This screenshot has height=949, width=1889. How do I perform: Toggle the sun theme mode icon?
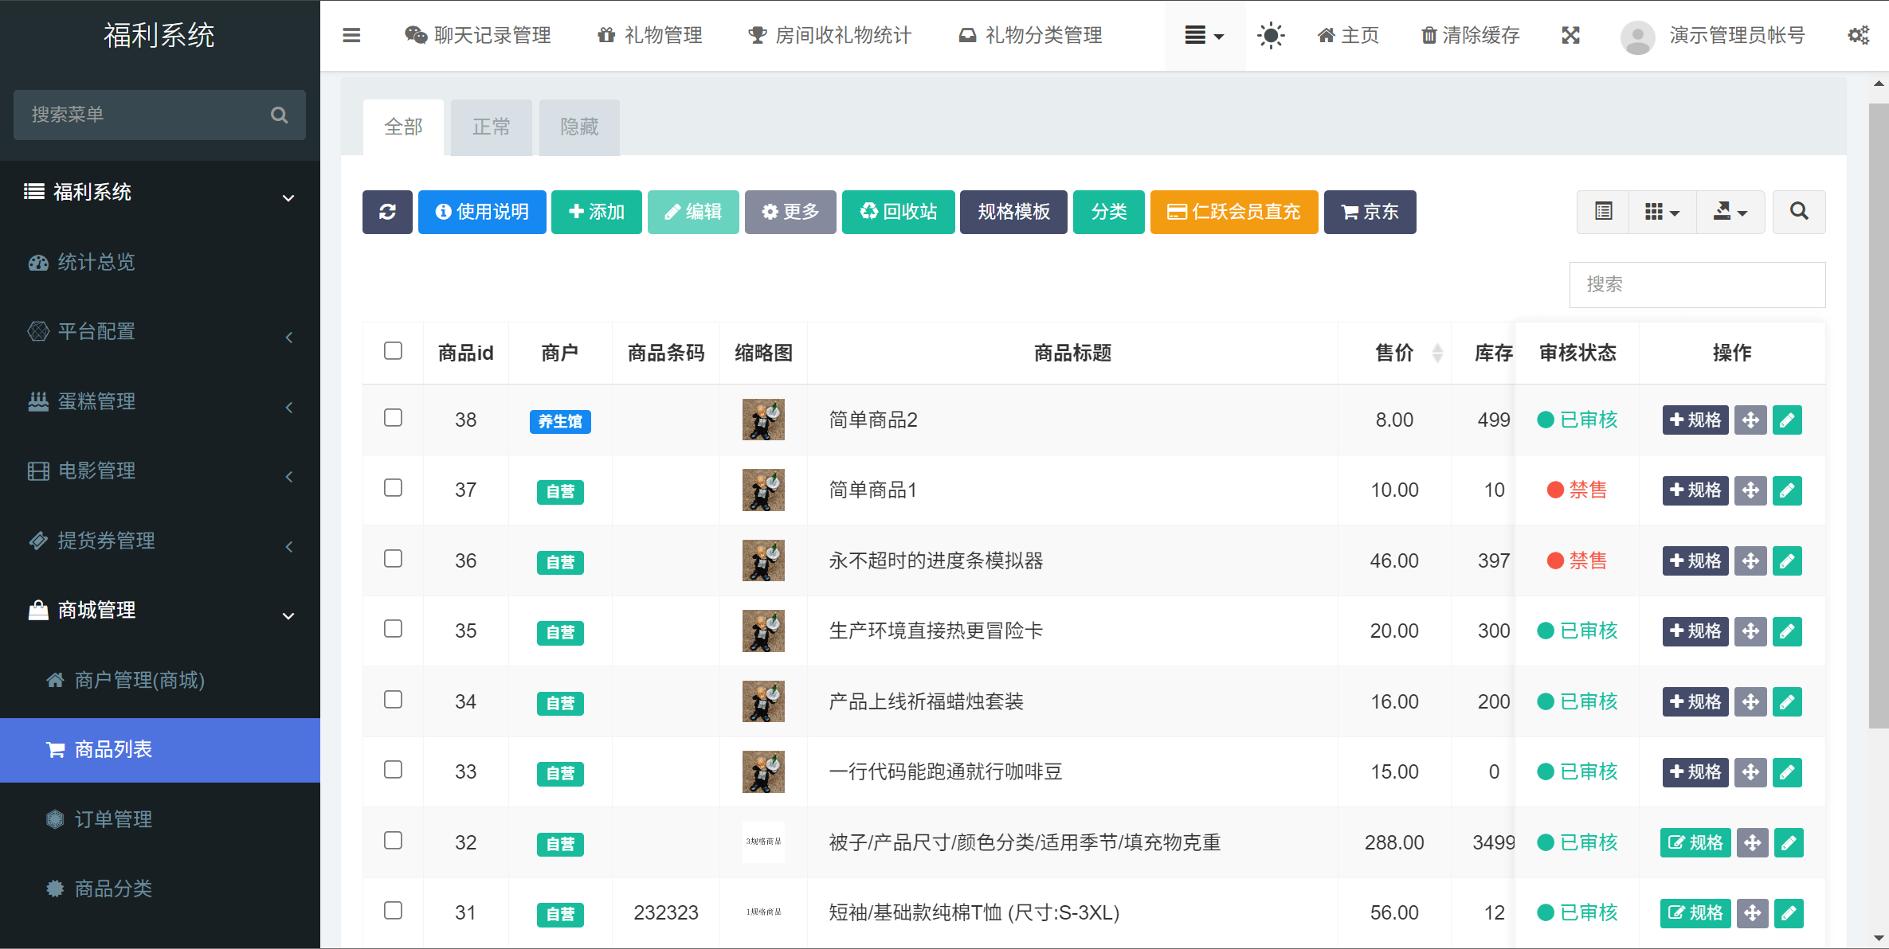point(1271,35)
